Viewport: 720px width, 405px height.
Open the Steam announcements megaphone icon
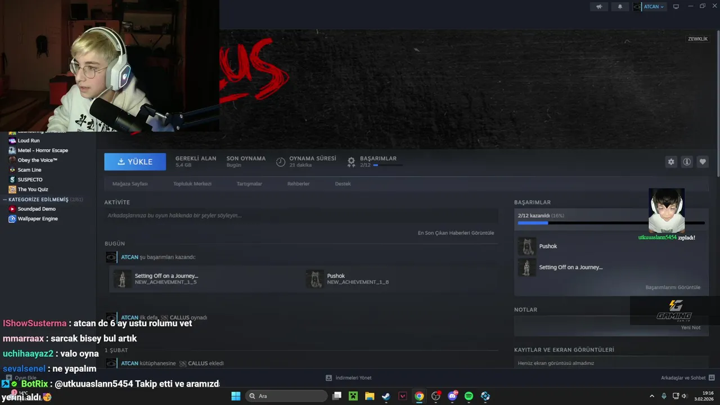pos(599,7)
